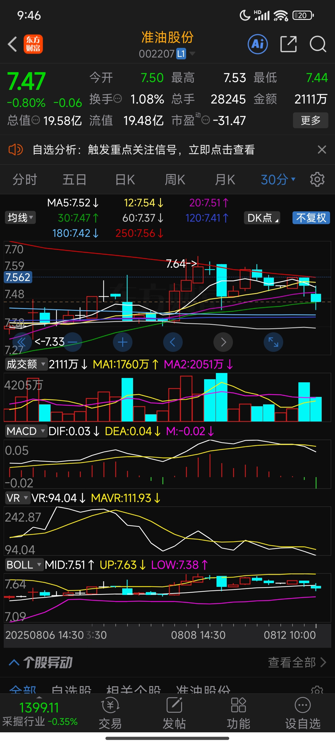335x746 pixels.
Task: Tap MA2:2051万 volume average
Action: 198,364
